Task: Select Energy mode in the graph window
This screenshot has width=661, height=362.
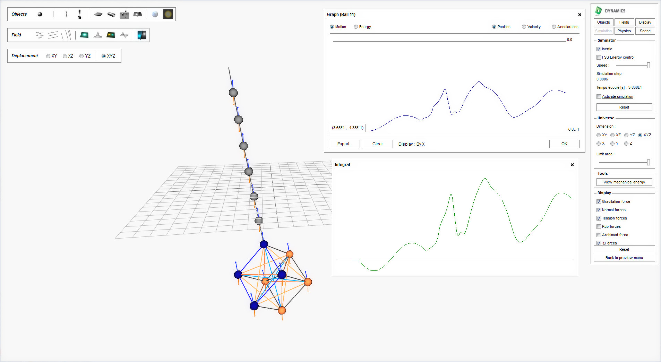Action: [x=355, y=27]
